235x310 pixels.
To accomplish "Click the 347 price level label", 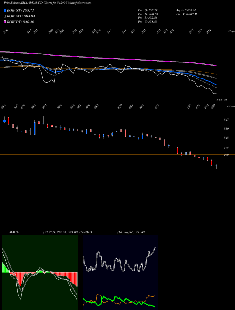I will point(226,120).
